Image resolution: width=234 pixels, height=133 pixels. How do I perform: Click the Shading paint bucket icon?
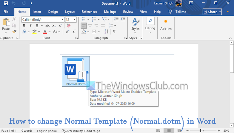click(84, 32)
